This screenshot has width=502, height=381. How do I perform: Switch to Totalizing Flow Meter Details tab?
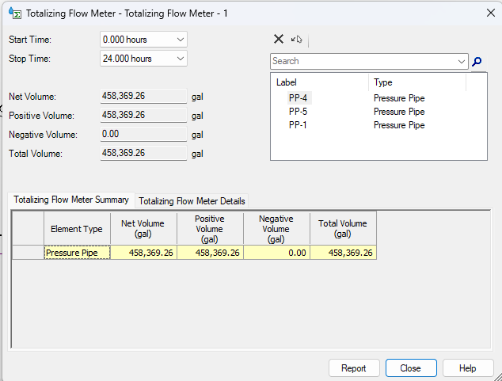[x=192, y=201]
